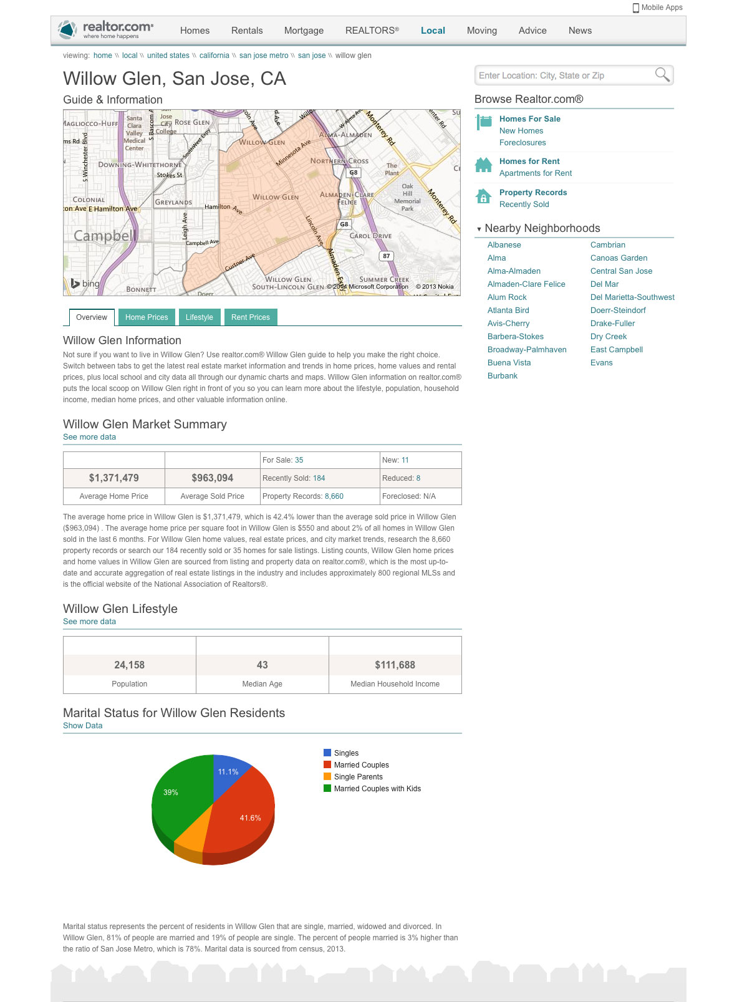This screenshot has width=737, height=1002.
Task: Open the Property Records sidebar link
Action: click(x=533, y=193)
